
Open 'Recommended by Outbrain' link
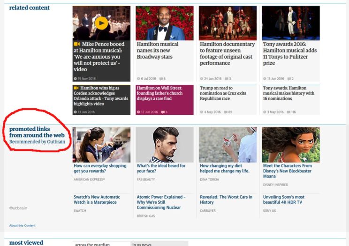37,142
